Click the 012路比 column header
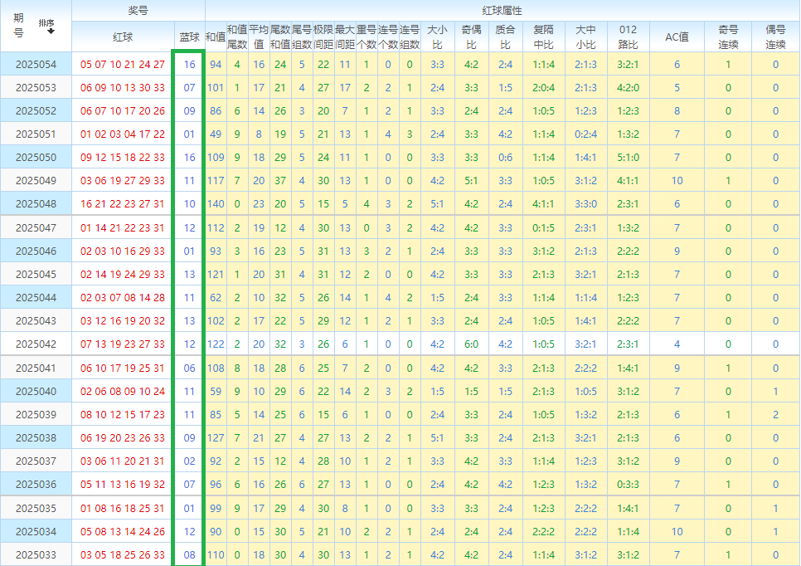 point(628,37)
